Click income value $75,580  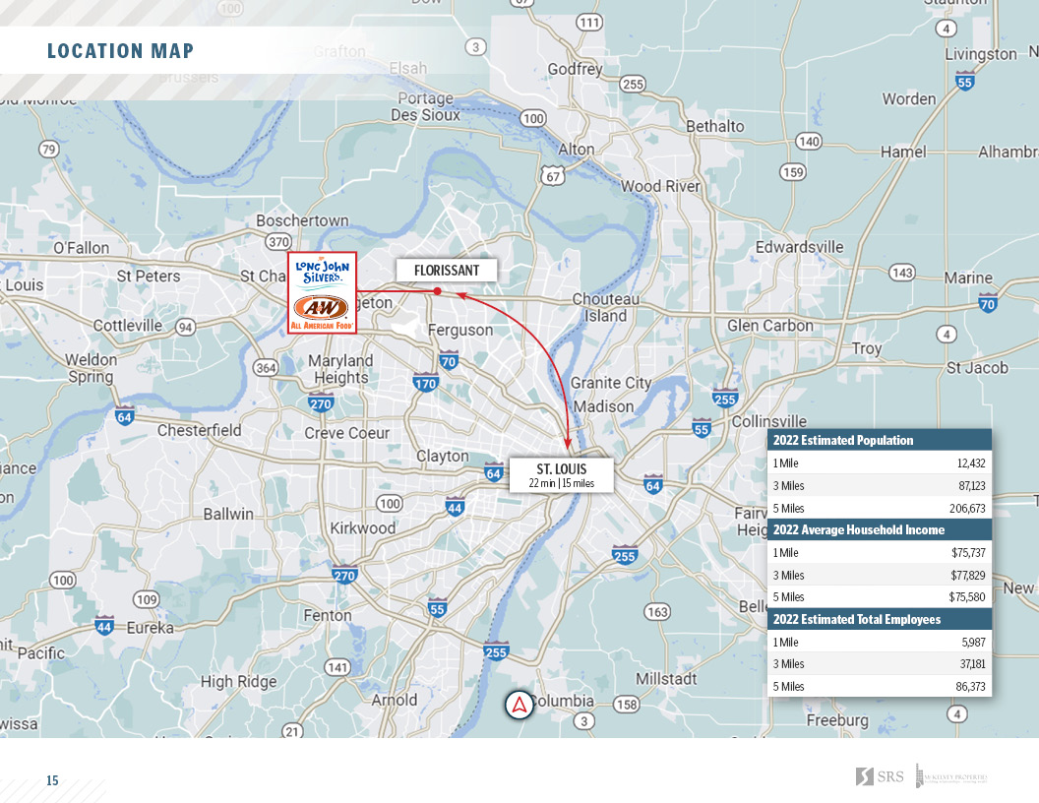(967, 597)
